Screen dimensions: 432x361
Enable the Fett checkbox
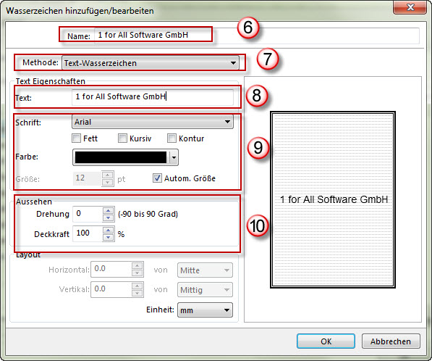pos(76,138)
